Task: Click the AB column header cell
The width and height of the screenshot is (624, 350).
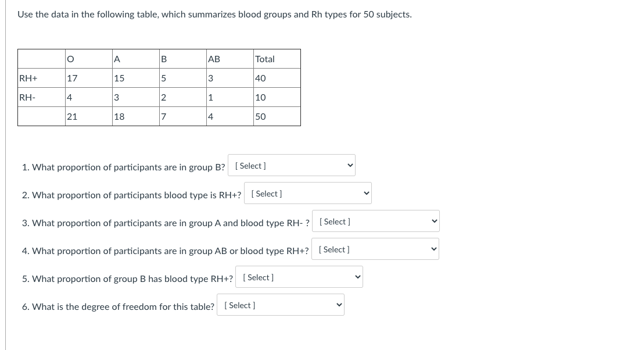Action: 228,59
